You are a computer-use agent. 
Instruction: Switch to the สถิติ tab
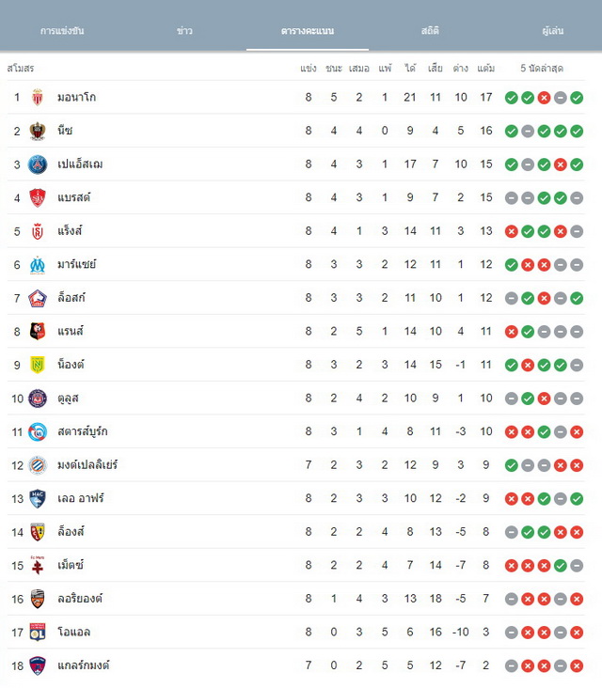(x=430, y=31)
